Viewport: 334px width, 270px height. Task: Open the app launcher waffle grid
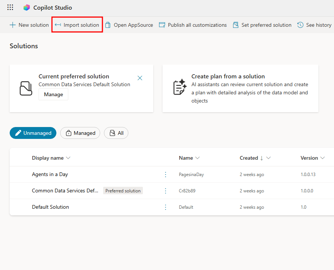pos(10,7)
